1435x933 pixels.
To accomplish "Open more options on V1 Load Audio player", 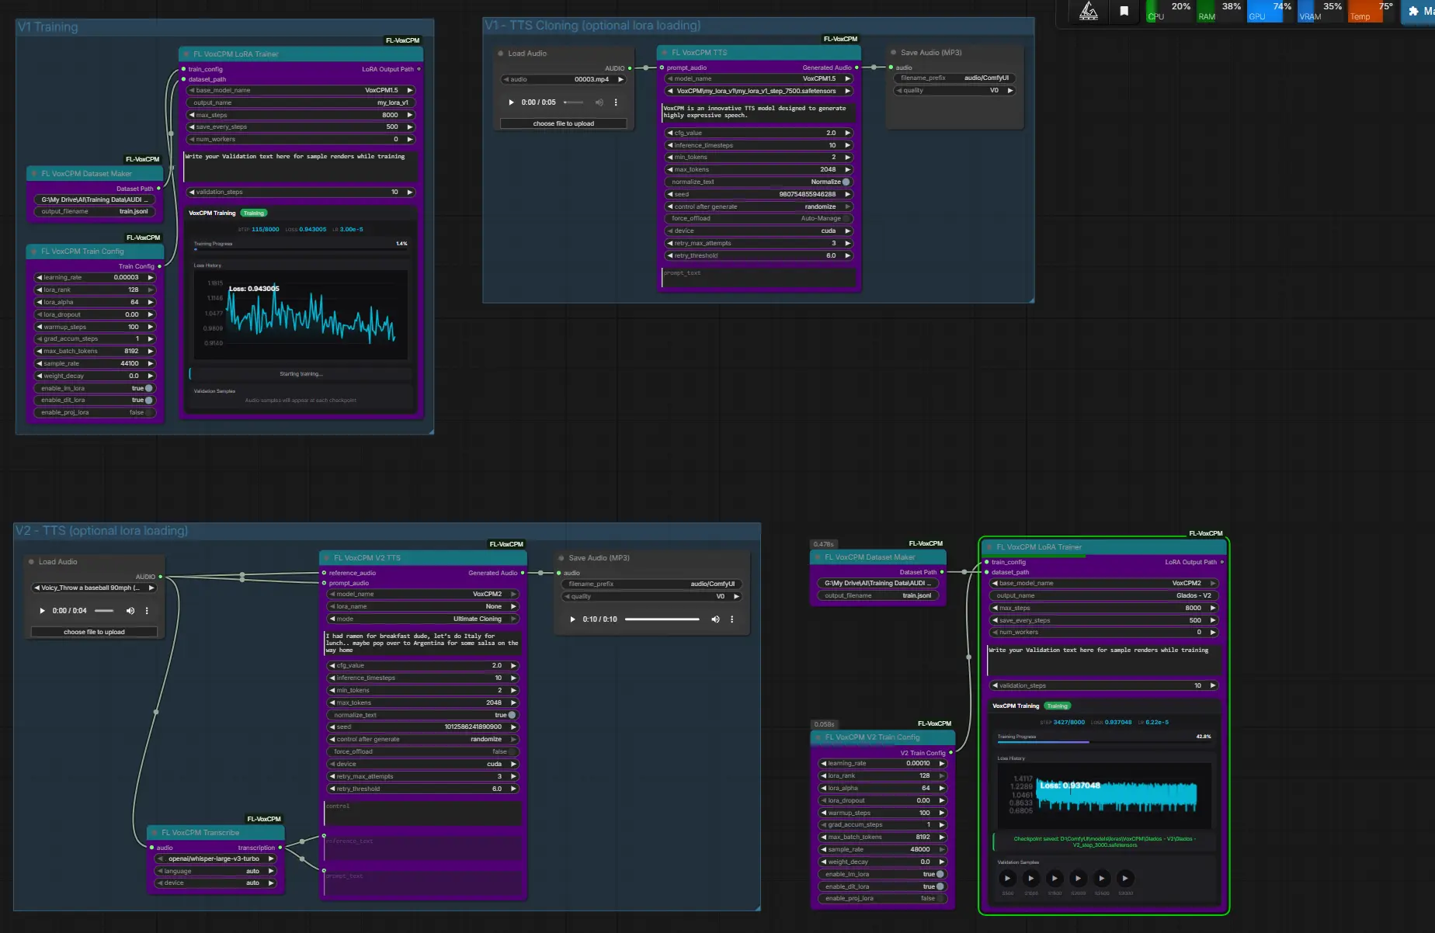I will (x=616, y=102).
